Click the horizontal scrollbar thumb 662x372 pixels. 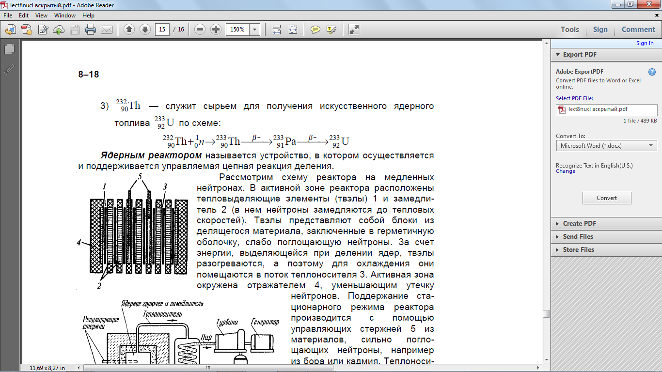209,368
